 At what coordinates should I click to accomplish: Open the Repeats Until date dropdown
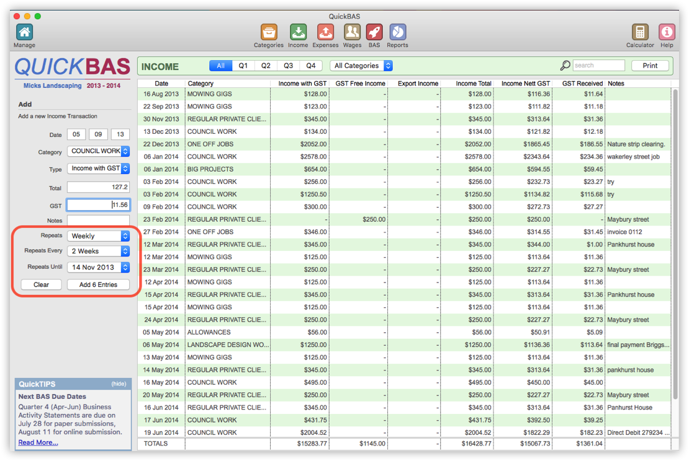98,267
